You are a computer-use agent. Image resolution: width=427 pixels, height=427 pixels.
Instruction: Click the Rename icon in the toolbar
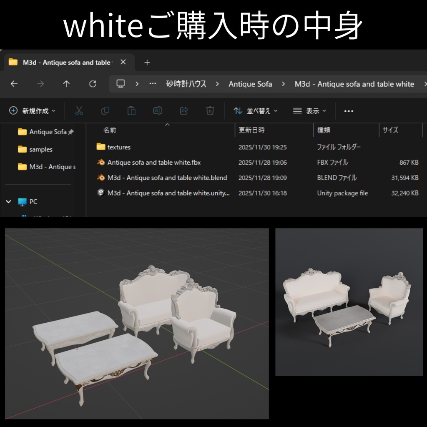tap(158, 111)
